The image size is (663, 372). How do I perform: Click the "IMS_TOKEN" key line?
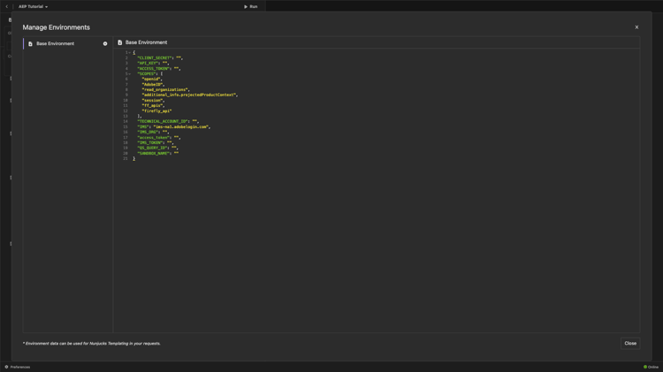[156, 142]
